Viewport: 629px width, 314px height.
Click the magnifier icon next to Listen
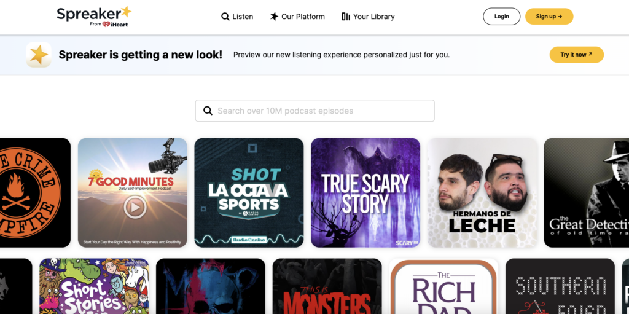225,17
